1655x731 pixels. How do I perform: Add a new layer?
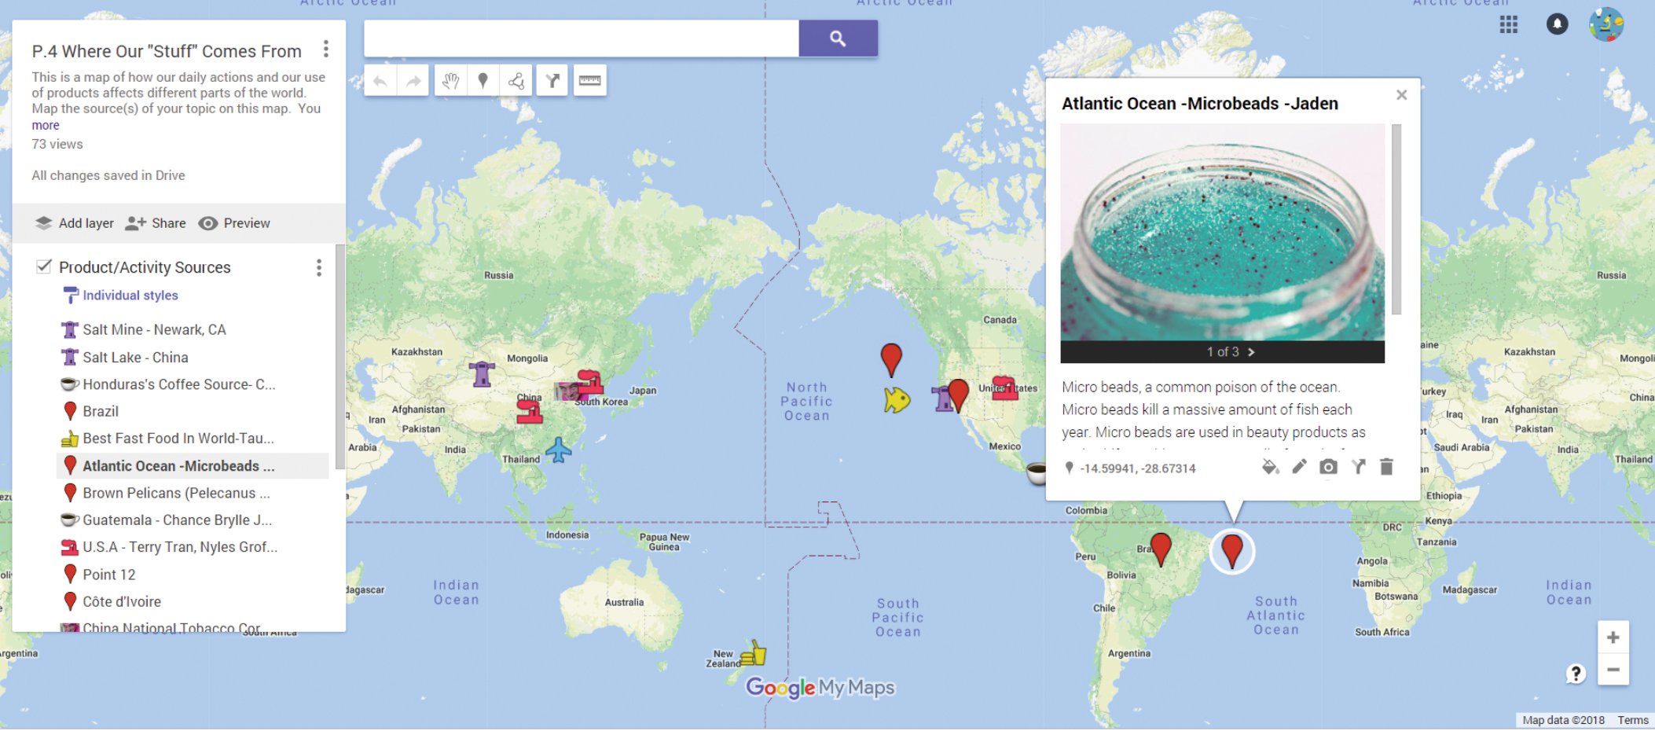[x=75, y=223]
